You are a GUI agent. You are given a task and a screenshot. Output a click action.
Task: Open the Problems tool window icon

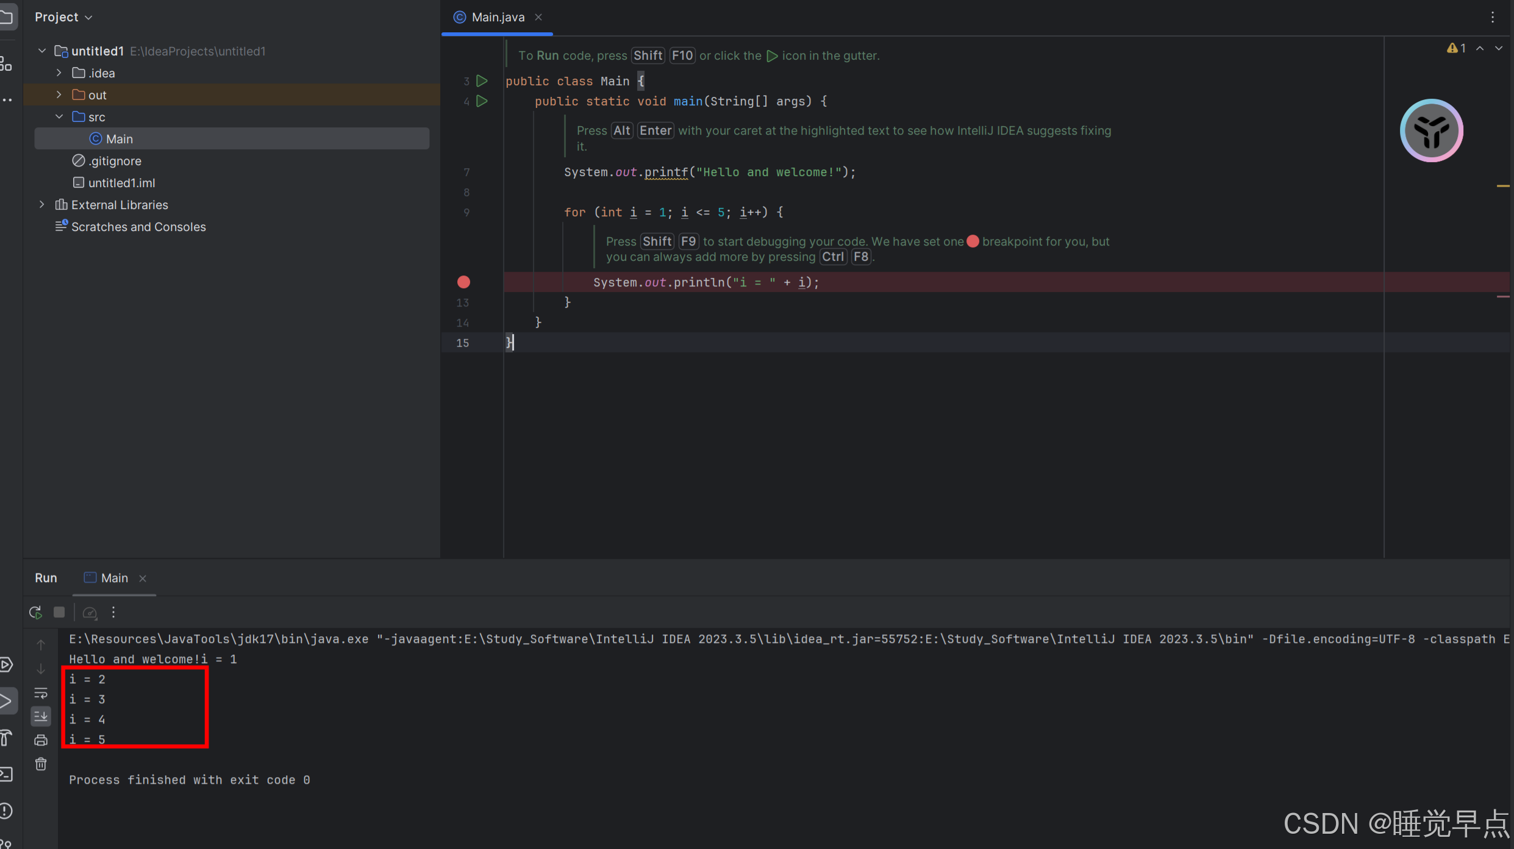tap(6, 811)
